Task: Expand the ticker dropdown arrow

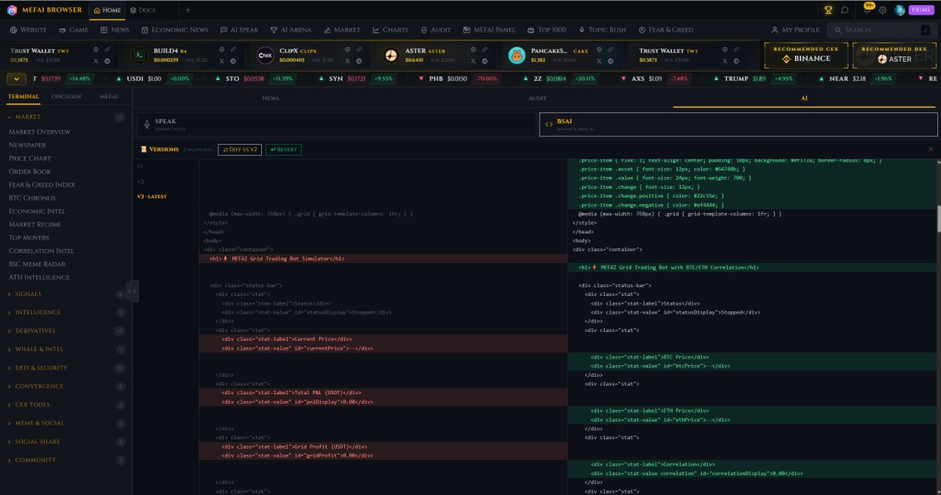Action: click(x=16, y=79)
